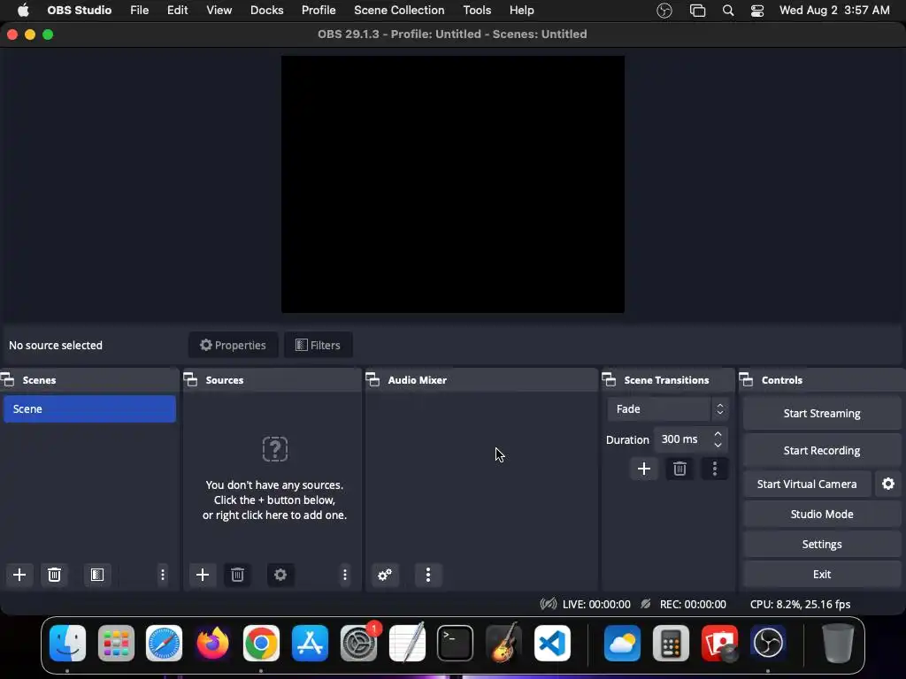Image resolution: width=906 pixels, height=679 pixels.
Task: Click the date and time in menu bar
Action: (x=834, y=11)
